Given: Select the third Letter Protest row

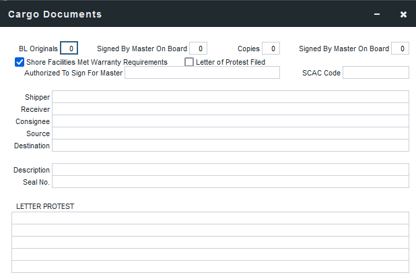Looking at the screenshot, I should 210,242.
